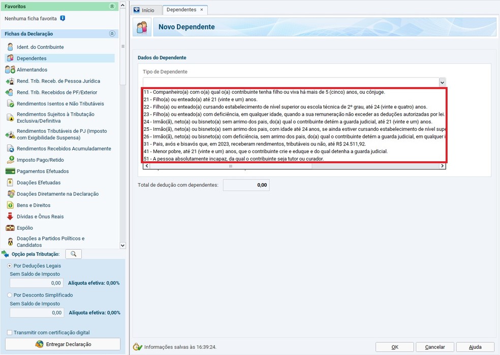Click the Entregar Declaração button

63,344
